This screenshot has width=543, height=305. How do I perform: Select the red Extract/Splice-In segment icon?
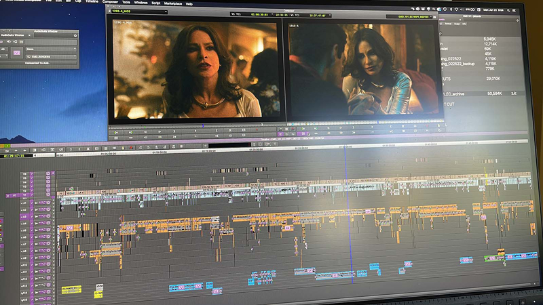131,148
